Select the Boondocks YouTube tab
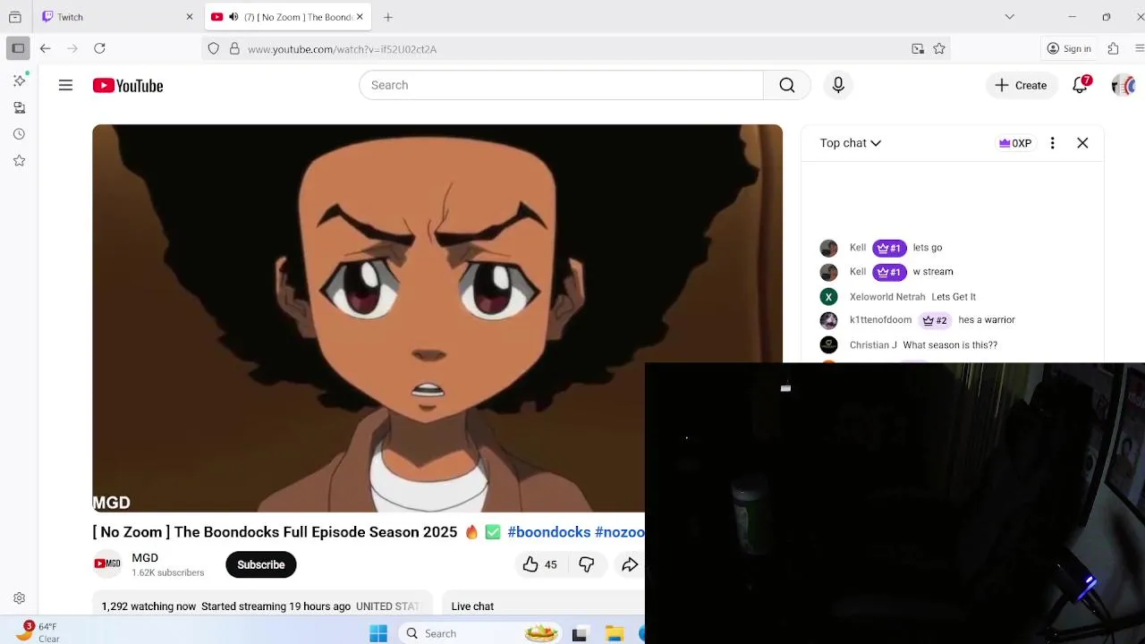Screen dimensions: 1145x644 tap(288, 17)
